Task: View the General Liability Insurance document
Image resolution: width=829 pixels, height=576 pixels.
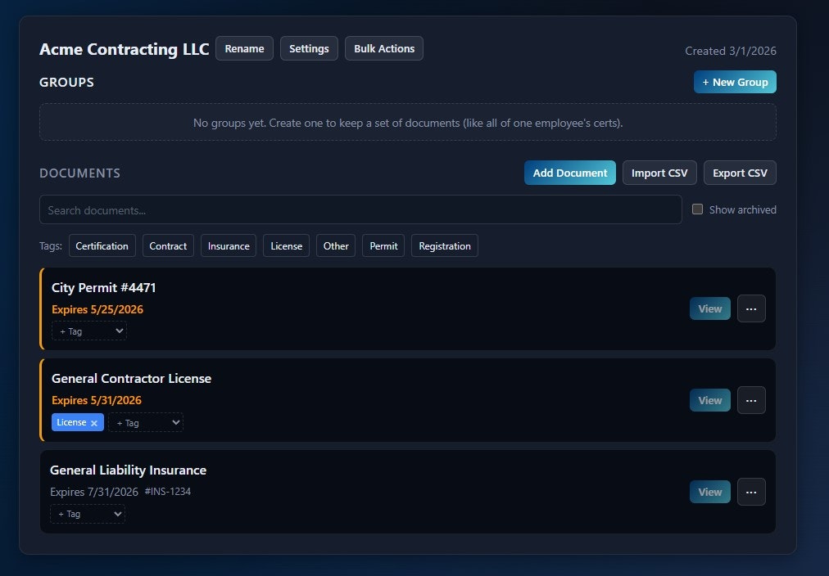Action: point(710,492)
